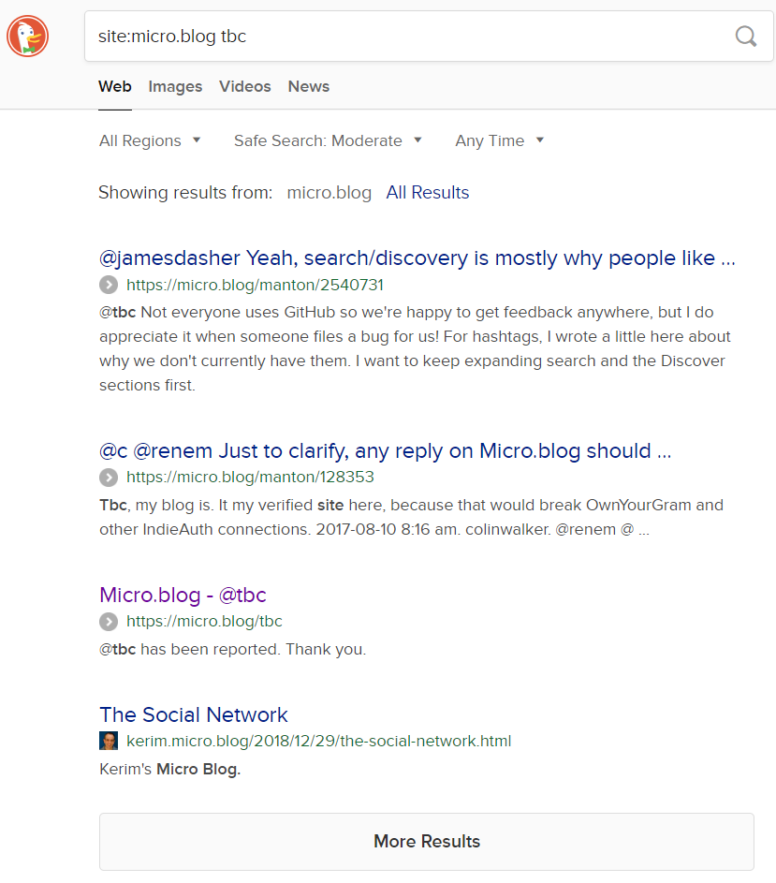Expand the All Regions dropdown

(x=150, y=140)
